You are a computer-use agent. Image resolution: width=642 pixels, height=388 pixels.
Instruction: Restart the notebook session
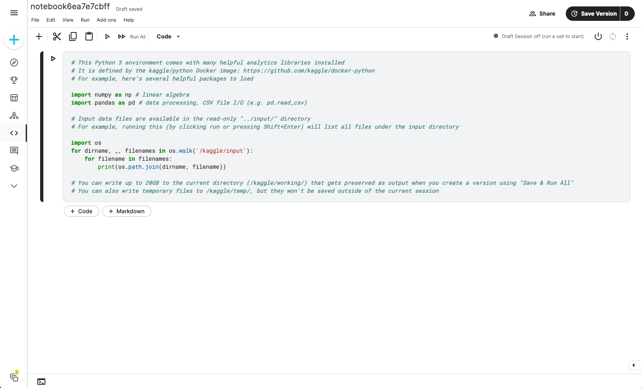click(x=612, y=36)
